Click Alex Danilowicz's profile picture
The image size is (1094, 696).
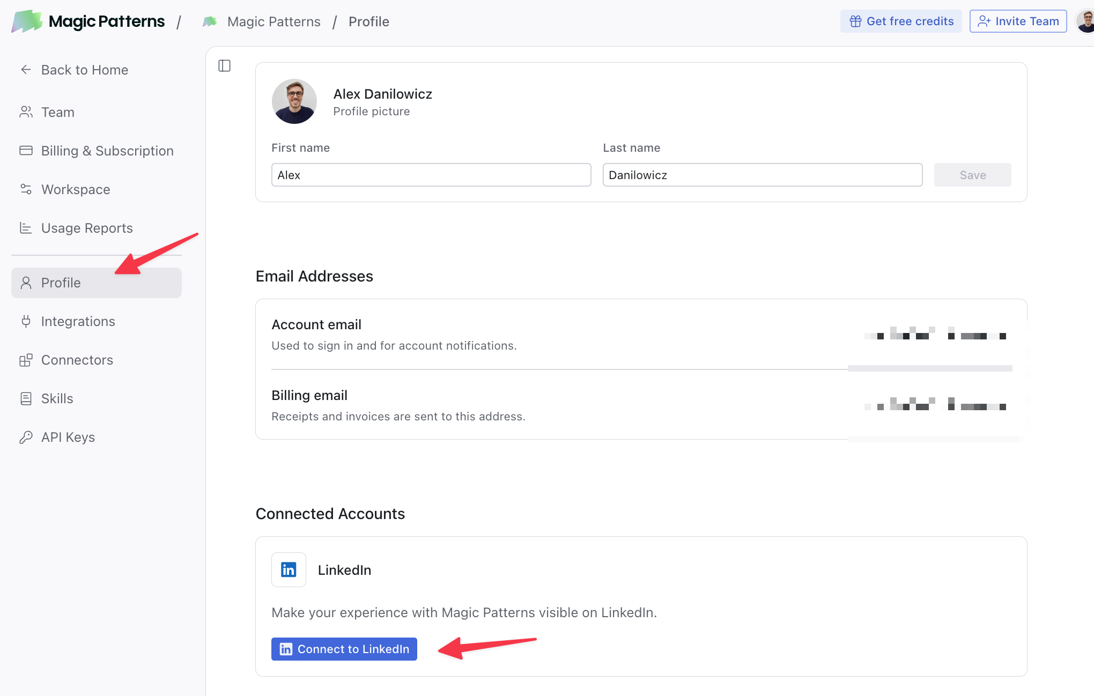tap(294, 101)
